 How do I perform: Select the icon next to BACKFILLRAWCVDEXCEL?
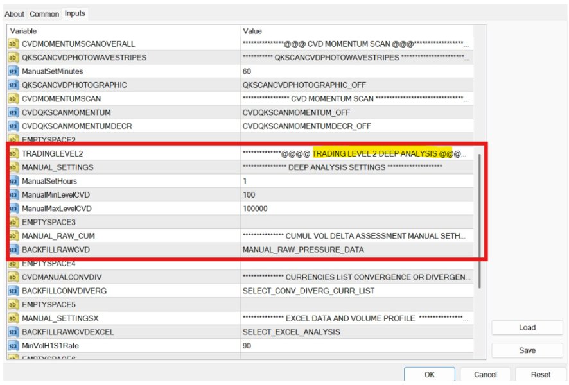pyautogui.click(x=13, y=332)
